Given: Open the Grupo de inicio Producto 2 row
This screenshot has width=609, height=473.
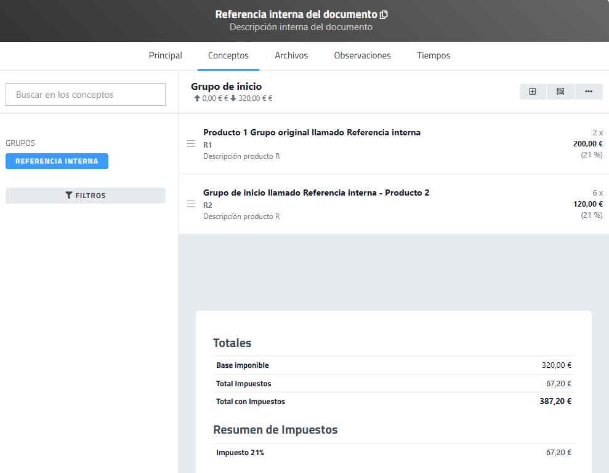Looking at the screenshot, I should (316, 193).
